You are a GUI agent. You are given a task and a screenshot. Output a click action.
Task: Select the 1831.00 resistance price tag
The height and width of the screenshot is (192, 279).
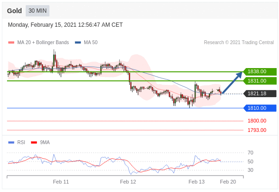click(x=260, y=81)
